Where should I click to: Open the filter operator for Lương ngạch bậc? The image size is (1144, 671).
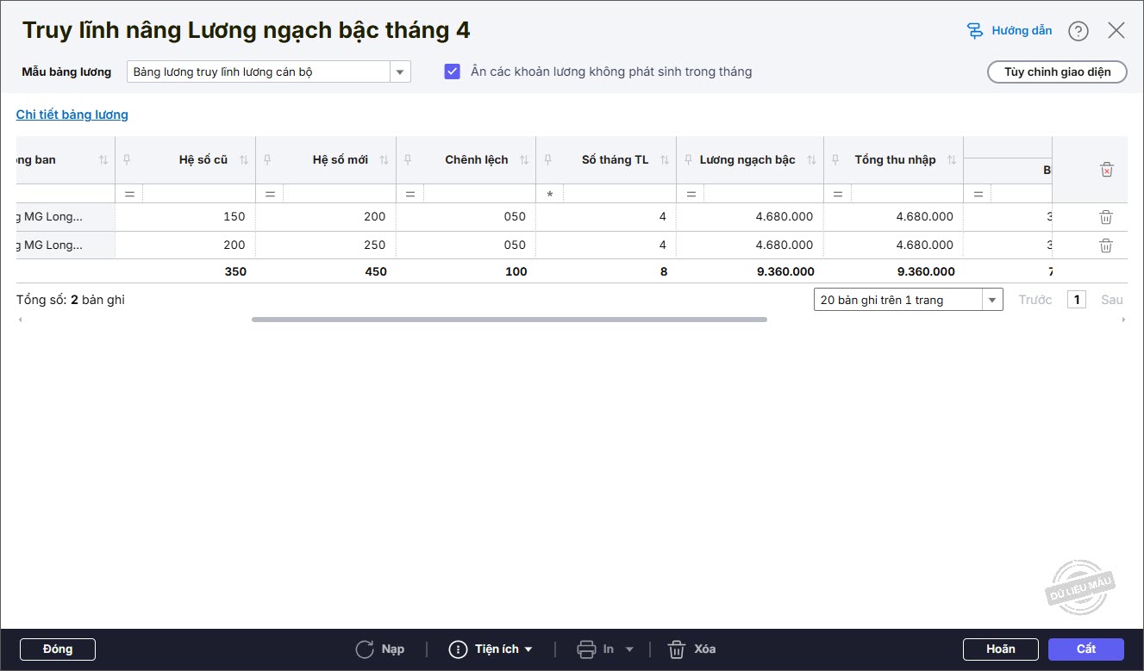[x=691, y=195]
